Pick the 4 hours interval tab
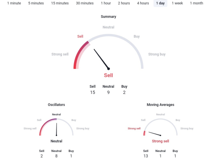The width and height of the screenshot is (217, 165). click(x=143, y=3)
